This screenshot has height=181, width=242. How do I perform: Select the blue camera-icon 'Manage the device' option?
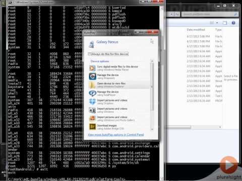119,76
